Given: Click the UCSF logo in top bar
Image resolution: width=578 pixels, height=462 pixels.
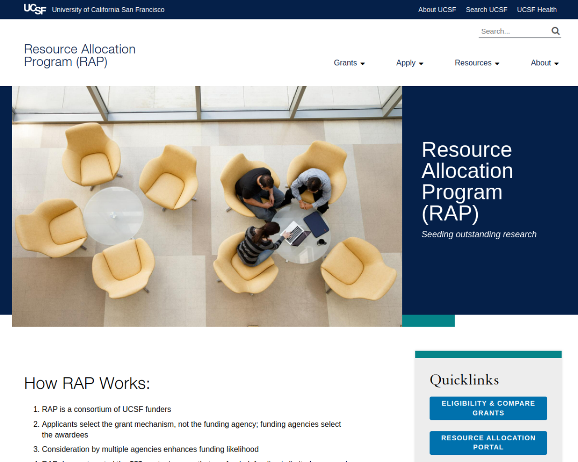Looking at the screenshot, I should 35,9.
